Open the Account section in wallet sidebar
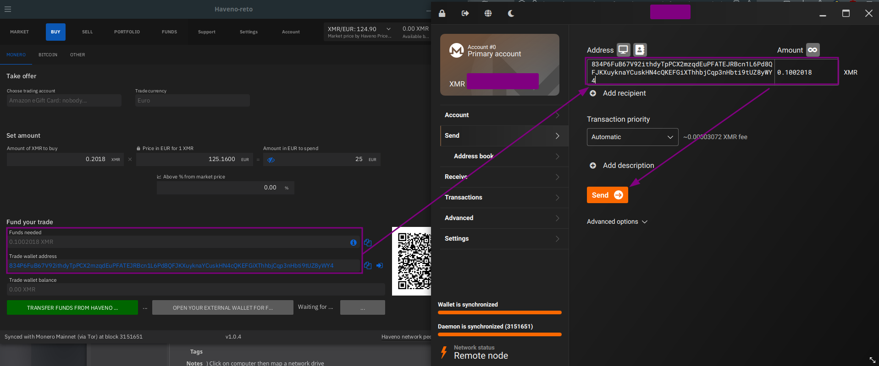Viewport: 879px width, 366px height. tap(504, 115)
